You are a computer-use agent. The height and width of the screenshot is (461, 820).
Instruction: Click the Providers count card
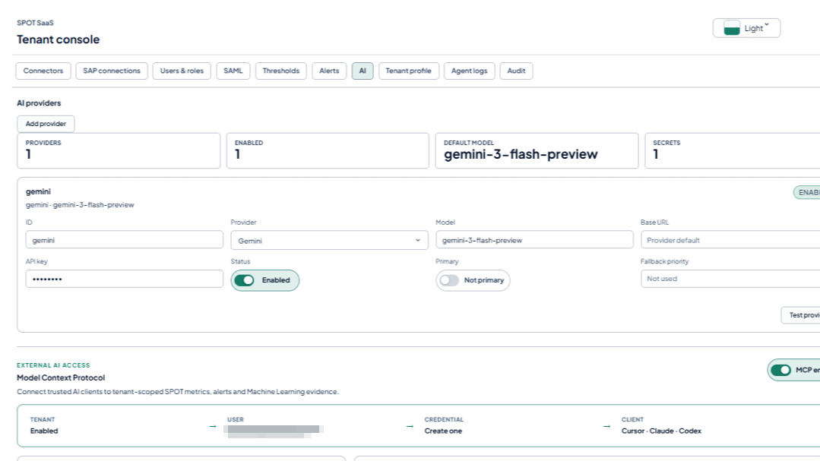(119, 150)
